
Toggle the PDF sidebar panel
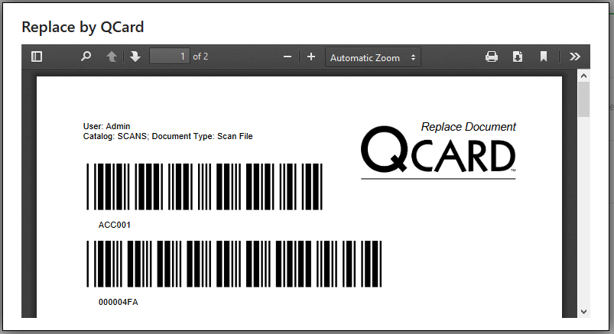[x=37, y=57]
